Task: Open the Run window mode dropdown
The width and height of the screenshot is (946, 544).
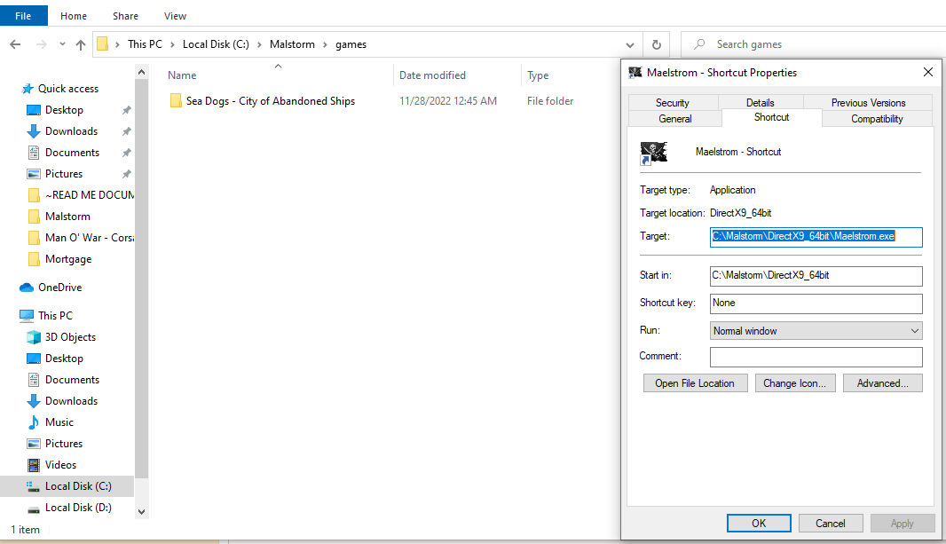Action: (816, 330)
